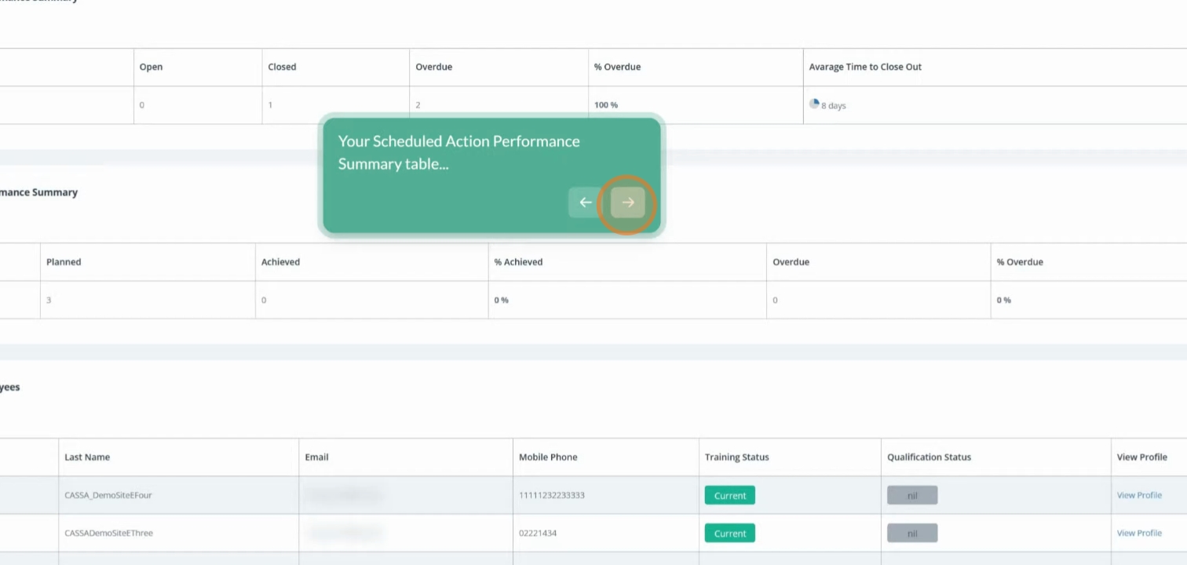
Task: Select the CASSA_DemoSiteEFour last name cell
Action: pos(108,495)
